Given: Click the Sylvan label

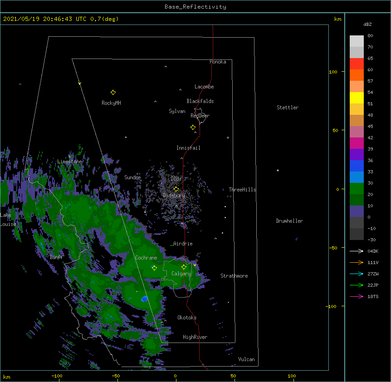Looking at the screenshot, I should point(177,111).
